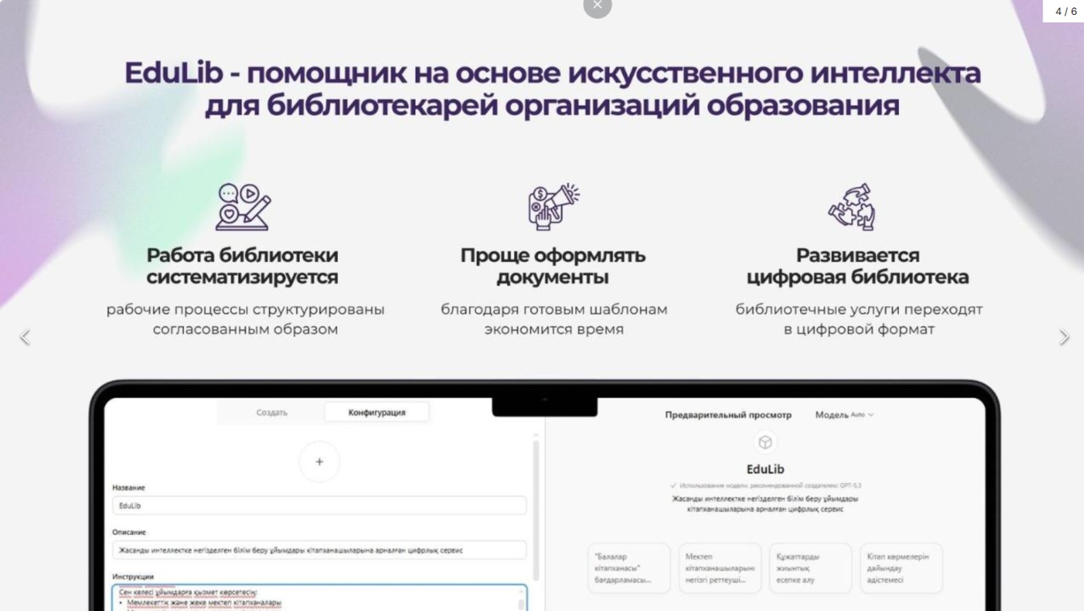
Task: Toggle the recommended model GPT-5.3 checkmark
Action: pos(673,484)
